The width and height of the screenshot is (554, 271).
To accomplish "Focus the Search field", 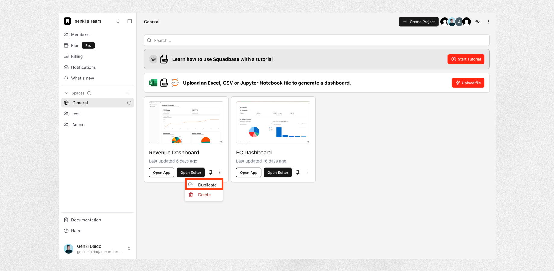I will (317, 40).
